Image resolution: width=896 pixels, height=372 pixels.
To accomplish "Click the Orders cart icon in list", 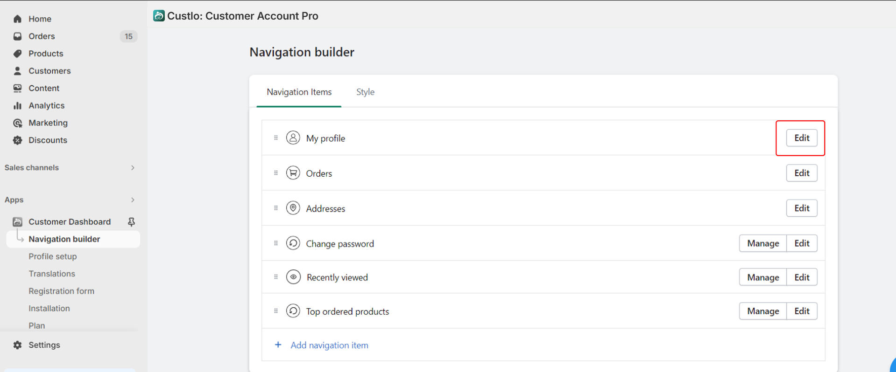I will (293, 173).
